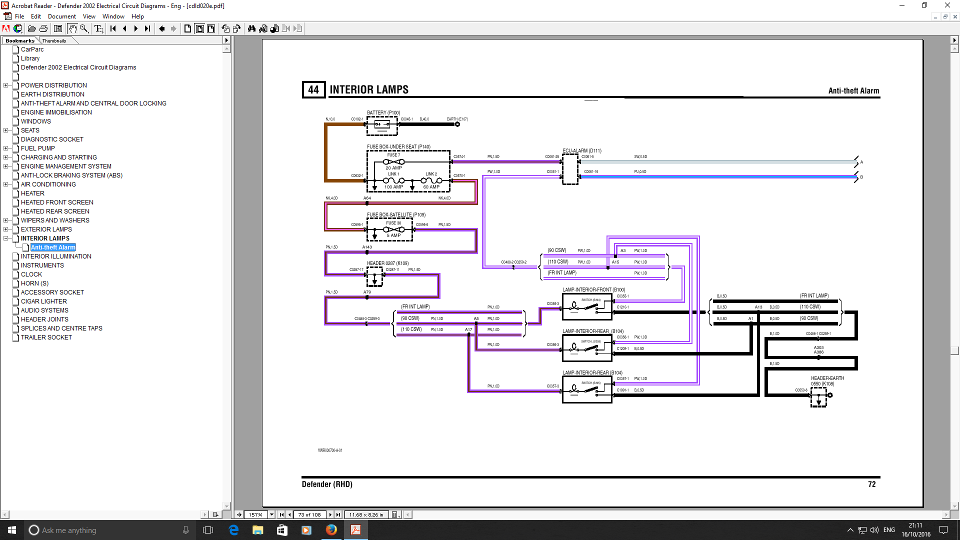
Task: Click bookmark pane menu arrow
Action: (x=226, y=40)
